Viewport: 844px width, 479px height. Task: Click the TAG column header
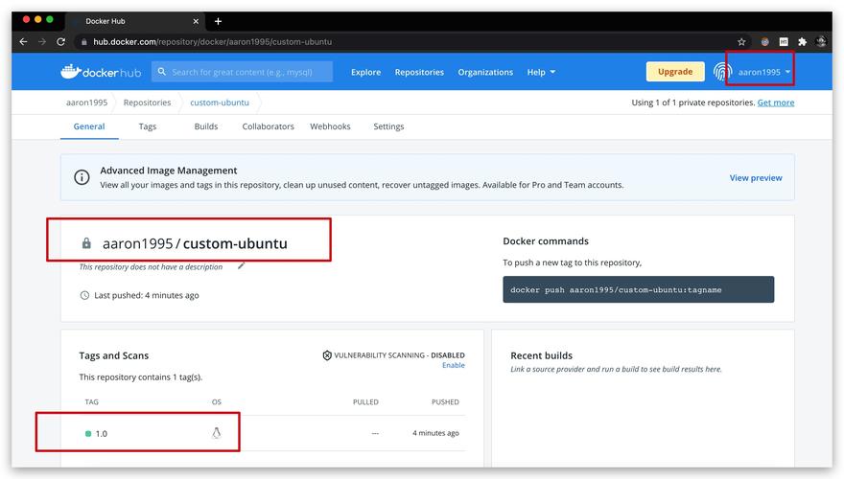click(x=91, y=401)
